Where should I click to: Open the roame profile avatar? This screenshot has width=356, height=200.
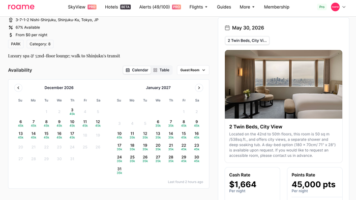335,7
